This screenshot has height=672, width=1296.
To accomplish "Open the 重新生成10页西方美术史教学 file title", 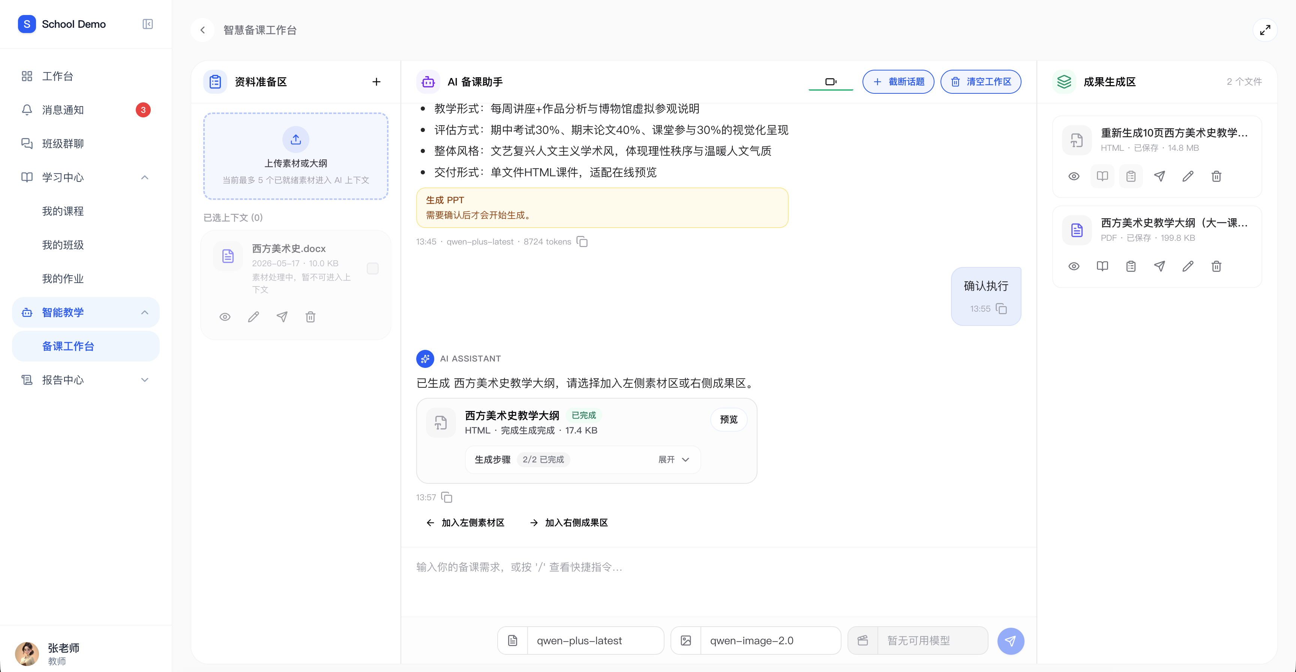I will coord(1174,133).
